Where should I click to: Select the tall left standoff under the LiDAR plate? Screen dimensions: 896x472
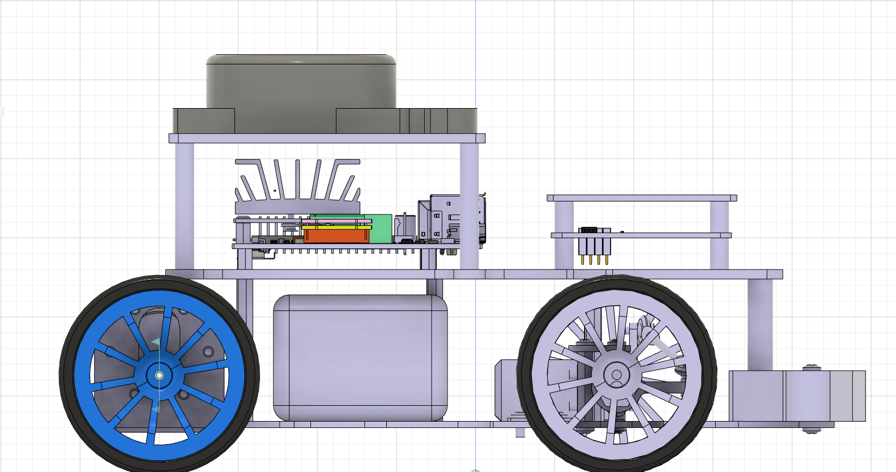185,206
